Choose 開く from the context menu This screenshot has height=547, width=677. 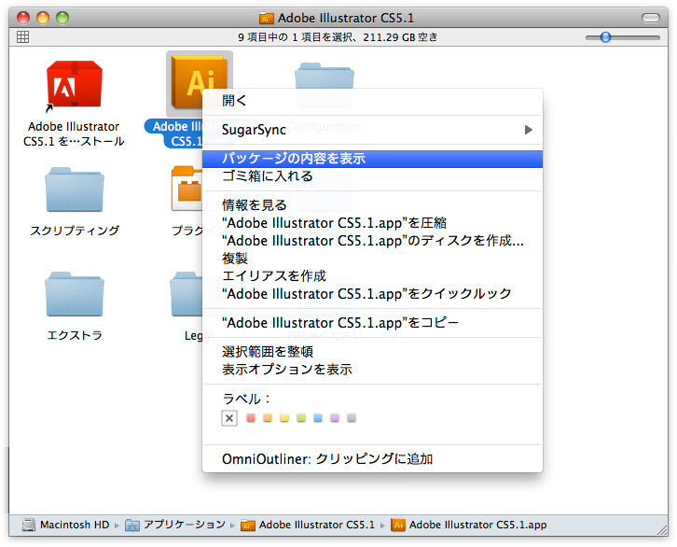tap(372, 101)
